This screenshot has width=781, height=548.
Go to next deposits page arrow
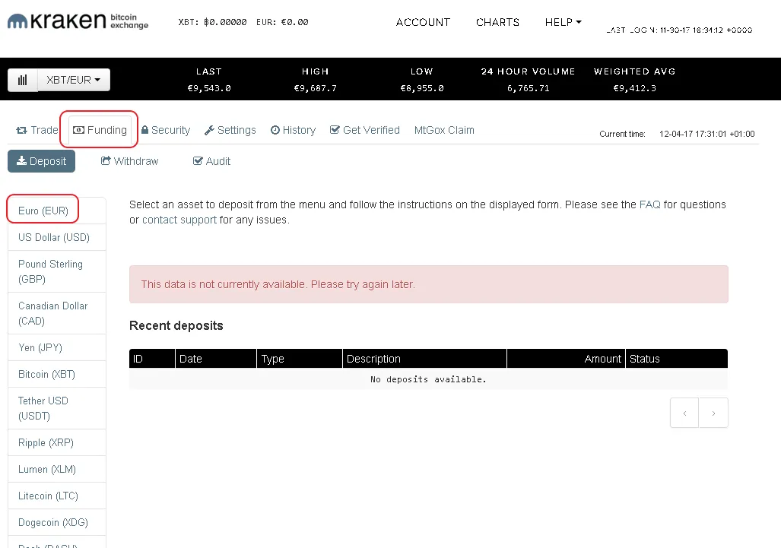(713, 413)
